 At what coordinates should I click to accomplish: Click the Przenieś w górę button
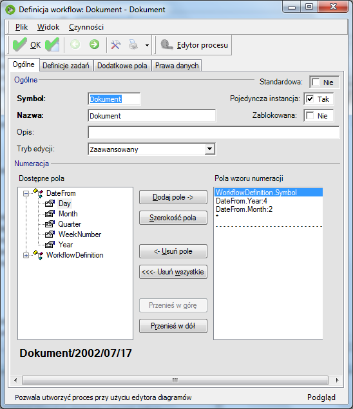click(x=173, y=305)
